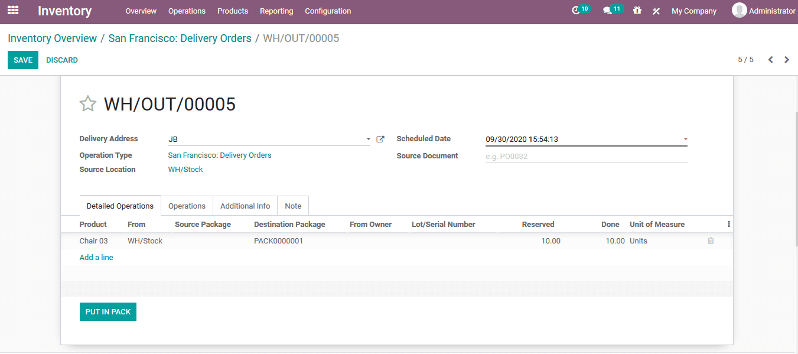
Task: Open the Activities clock showing 10 items
Action: pyautogui.click(x=577, y=10)
